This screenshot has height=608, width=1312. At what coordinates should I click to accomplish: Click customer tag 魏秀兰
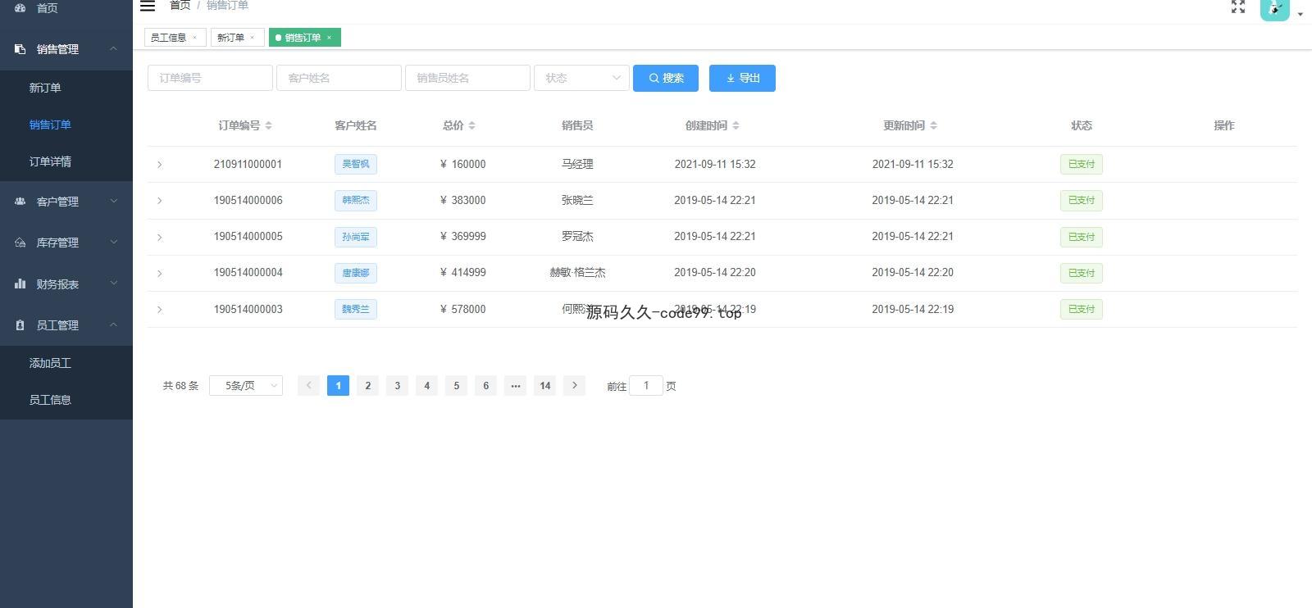pos(356,309)
